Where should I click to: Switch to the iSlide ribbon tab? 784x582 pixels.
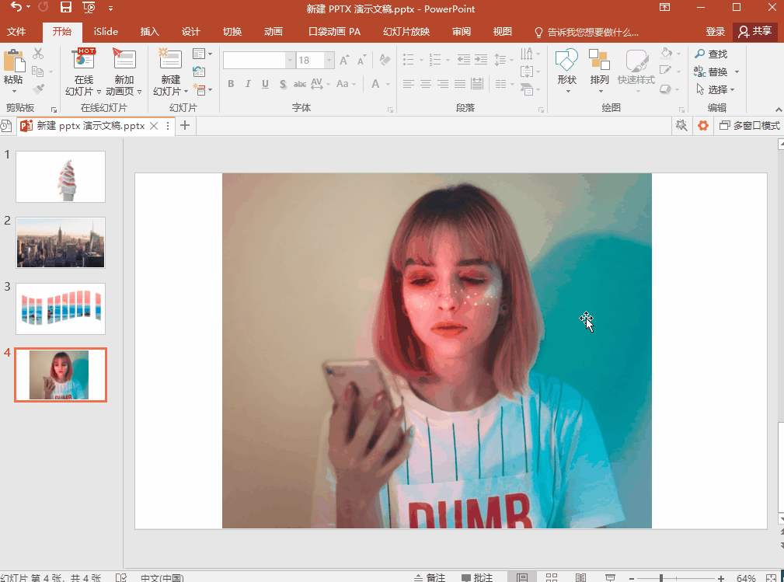point(106,32)
